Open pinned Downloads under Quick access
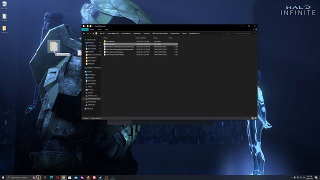Screen dimensions: 320x180 91,45
